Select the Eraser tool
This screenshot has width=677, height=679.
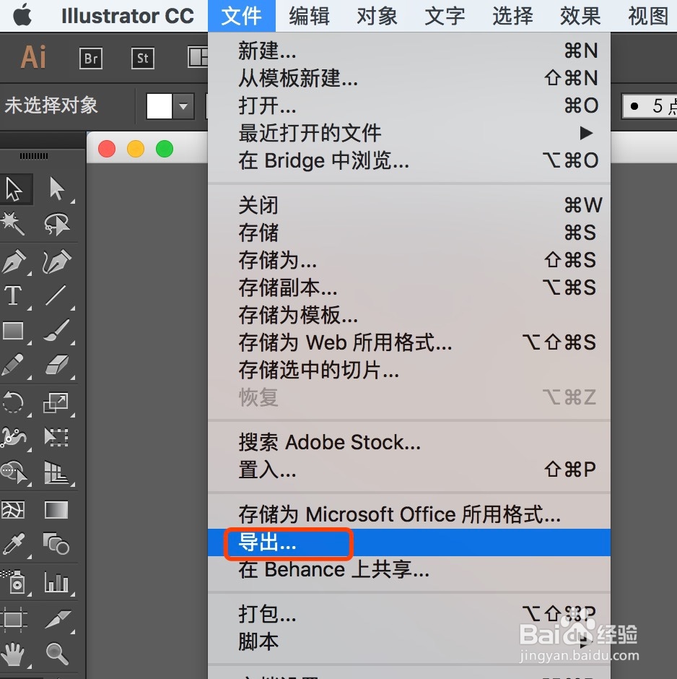57,365
